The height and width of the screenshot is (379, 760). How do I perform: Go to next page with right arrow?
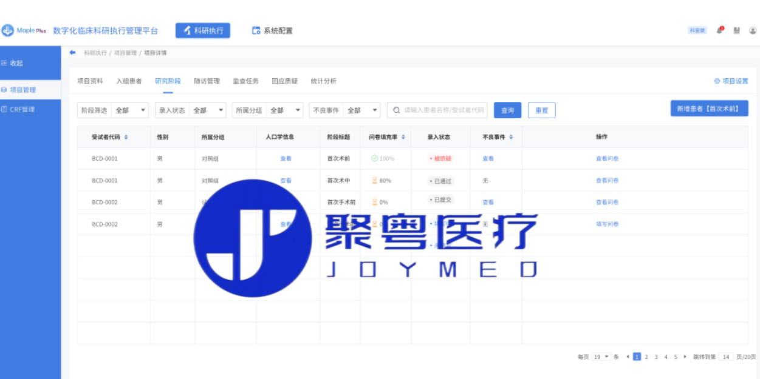685,357
